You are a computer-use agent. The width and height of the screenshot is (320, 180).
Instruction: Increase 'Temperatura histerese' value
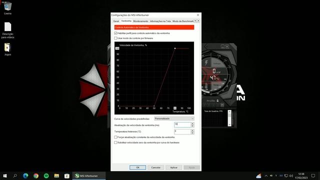tap(192, 130)
